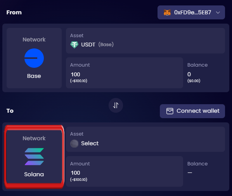
Task: Click the Base network name label
Action: tap(34, 76)
